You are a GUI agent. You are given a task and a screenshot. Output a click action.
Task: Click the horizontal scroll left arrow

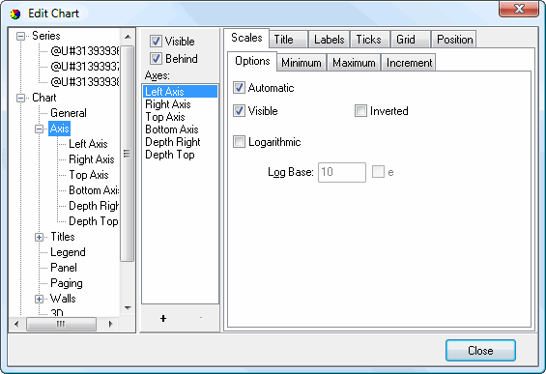(x=16, y=324)
